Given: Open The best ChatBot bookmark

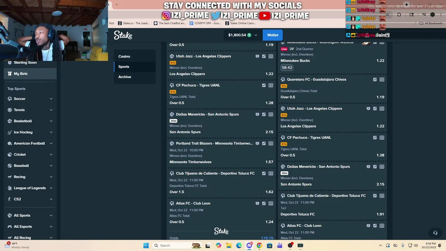Looking at the screenshot, I should [x=170, y=23].
